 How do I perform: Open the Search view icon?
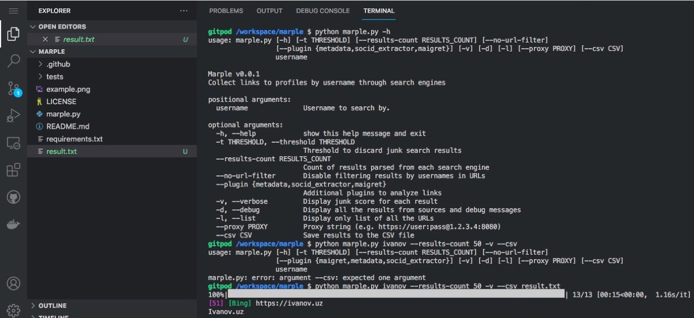(x=13, y=61)
